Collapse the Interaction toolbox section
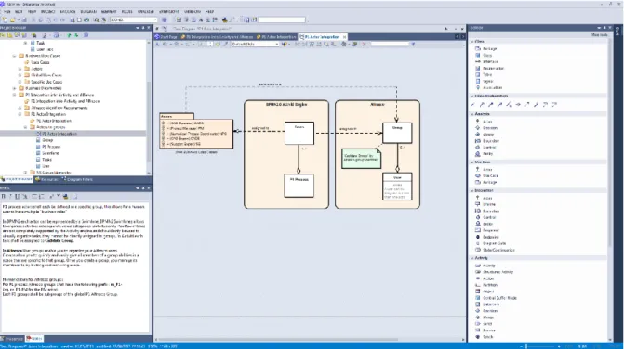This screenshot has width=624, height=349. tap(472, 191)
